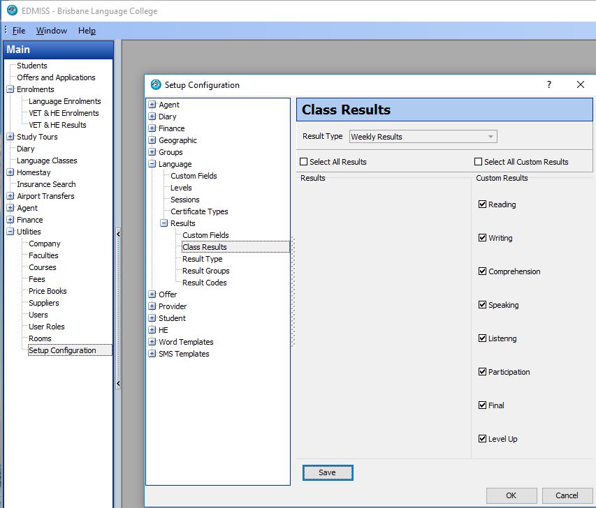
Task: Expand the Agent node in configuration tree
Action: (x=152, y=105)
